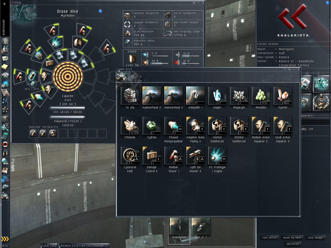Viewport: 331px width, 248px height.
Task: Open the character sheet from the Neocom
Action: pyautogui.click(x=5, y=41)
